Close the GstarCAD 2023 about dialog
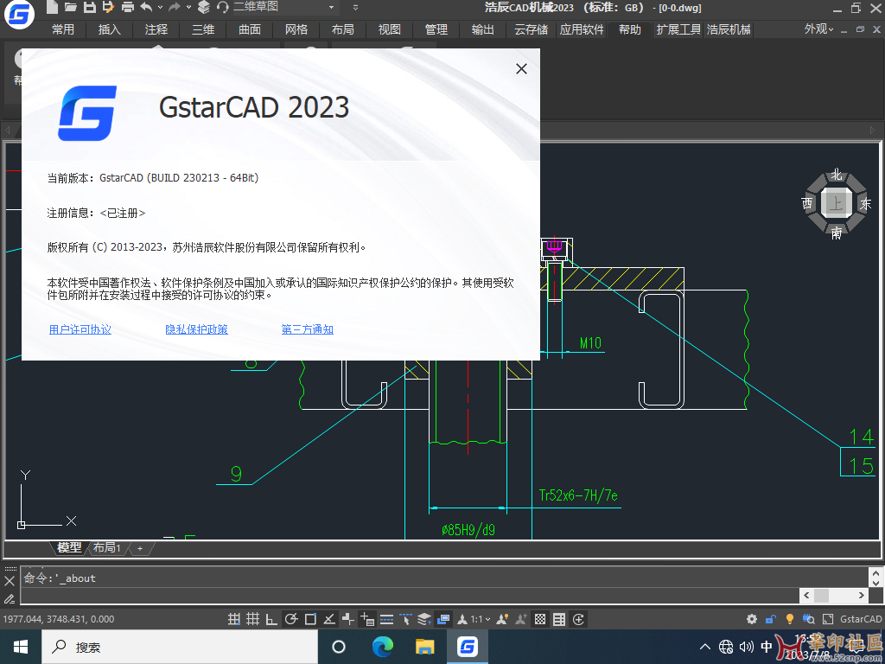Screen dimensions: 885x664 coord(521,69)
